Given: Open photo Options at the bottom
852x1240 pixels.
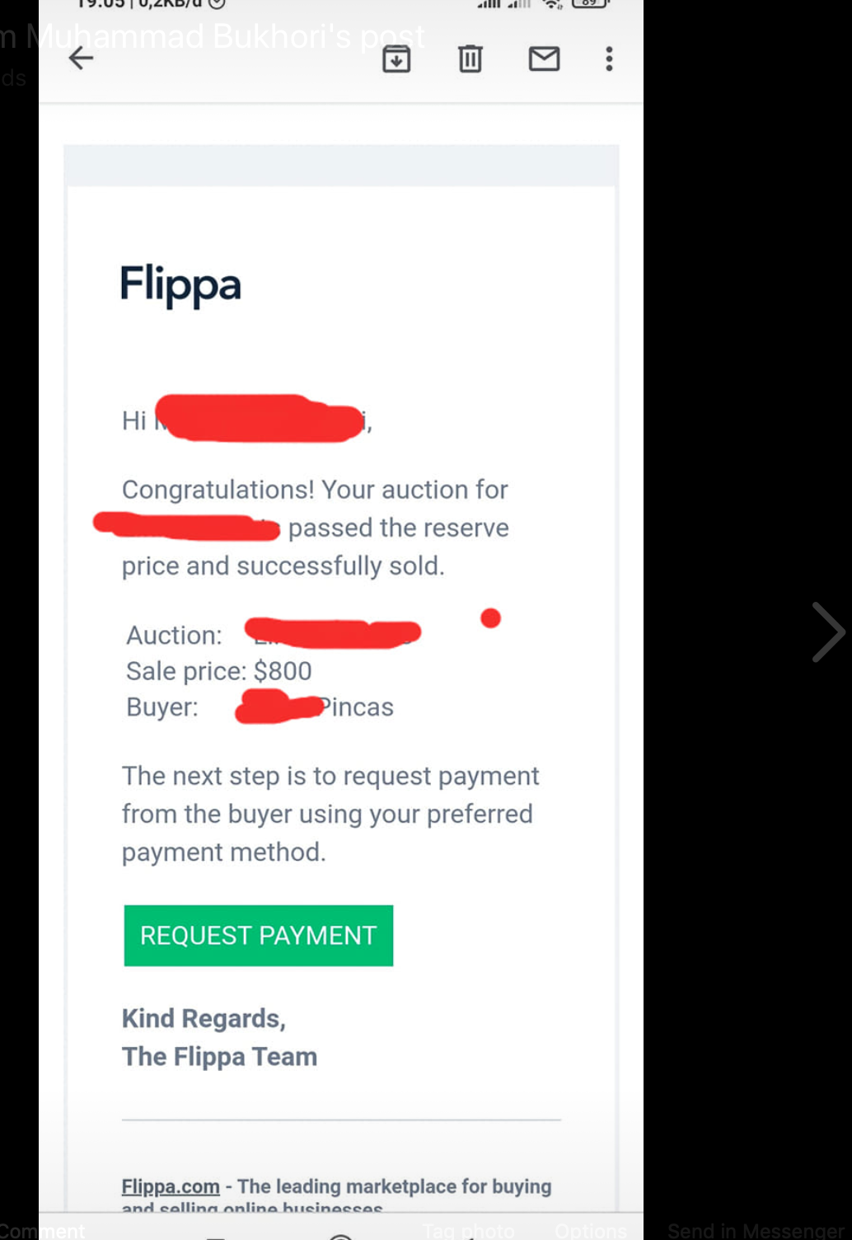Looking at the screenshot, I should tap(590, 1230).
